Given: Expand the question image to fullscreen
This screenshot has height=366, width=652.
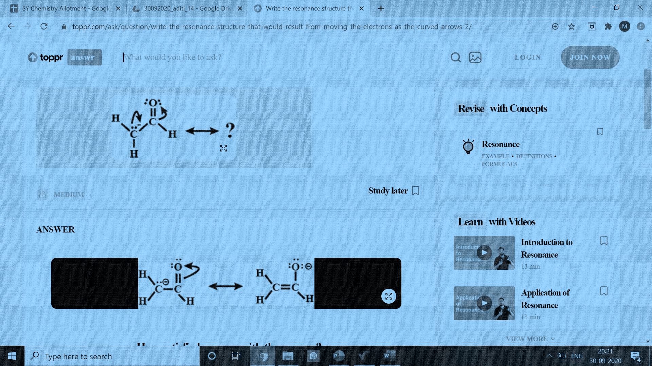Looking at the screenshot, I should click(x=223, y=148).
